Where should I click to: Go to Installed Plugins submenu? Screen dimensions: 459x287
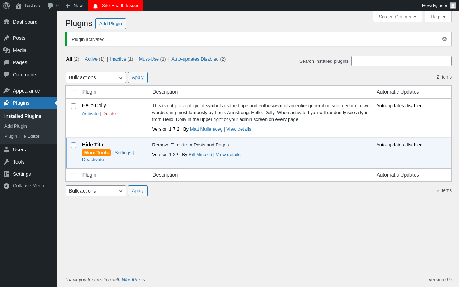(x=23, y=116)
